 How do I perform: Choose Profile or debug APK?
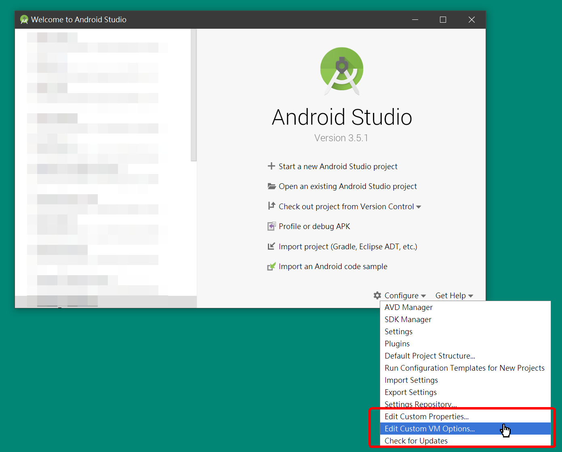[314, 226]
